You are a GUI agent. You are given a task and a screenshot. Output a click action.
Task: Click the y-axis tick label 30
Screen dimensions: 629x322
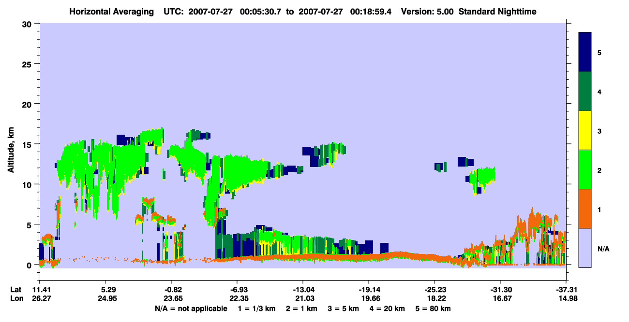click(x=28, y=23)
